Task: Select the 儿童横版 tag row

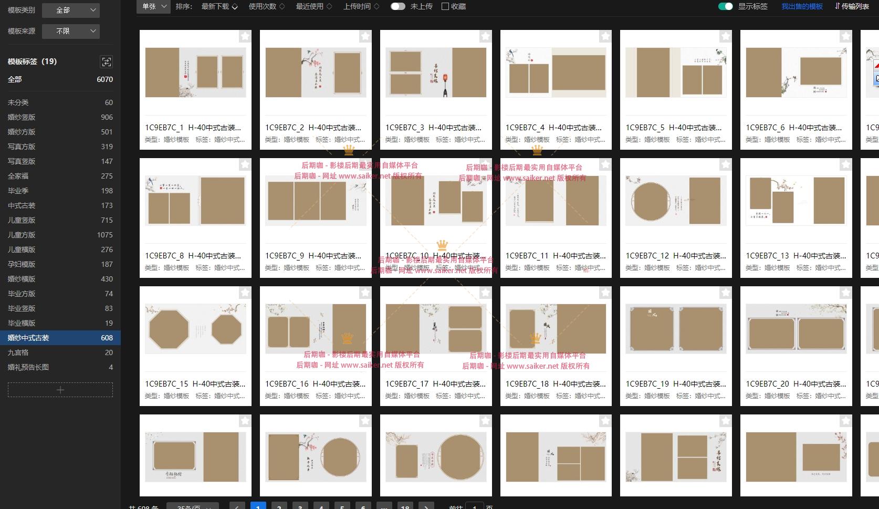Action: [x=60, y=250]
